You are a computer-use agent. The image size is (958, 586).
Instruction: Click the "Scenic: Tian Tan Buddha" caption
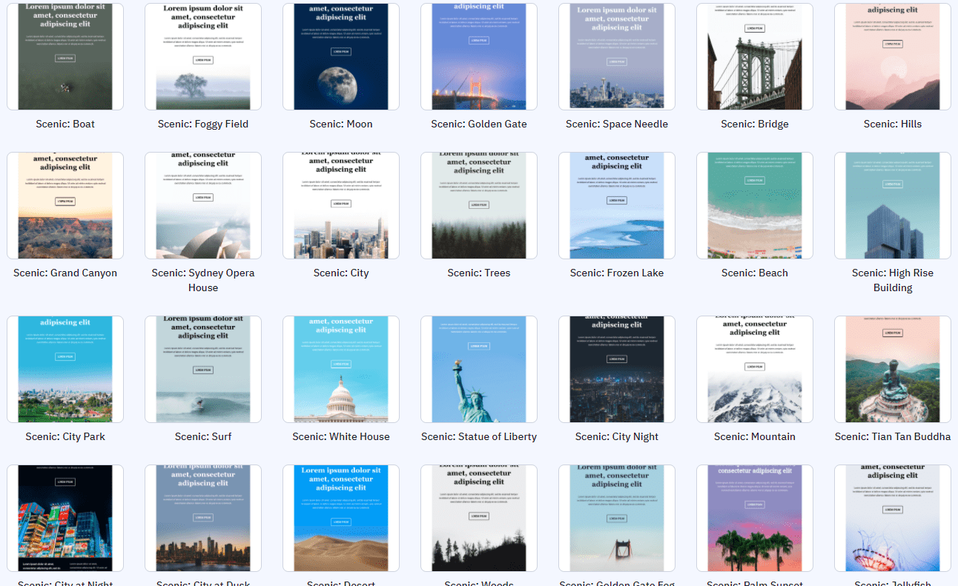pyautogui.click(x=893, y=436)
